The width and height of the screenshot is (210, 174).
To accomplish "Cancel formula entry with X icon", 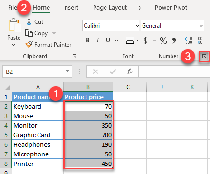I will [x=95, y=72].
